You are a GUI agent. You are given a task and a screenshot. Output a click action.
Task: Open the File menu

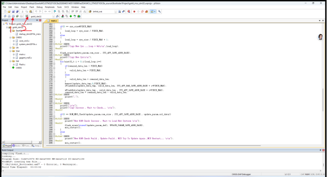click(4, 7)
